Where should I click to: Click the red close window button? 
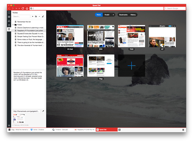click(9, 5)
